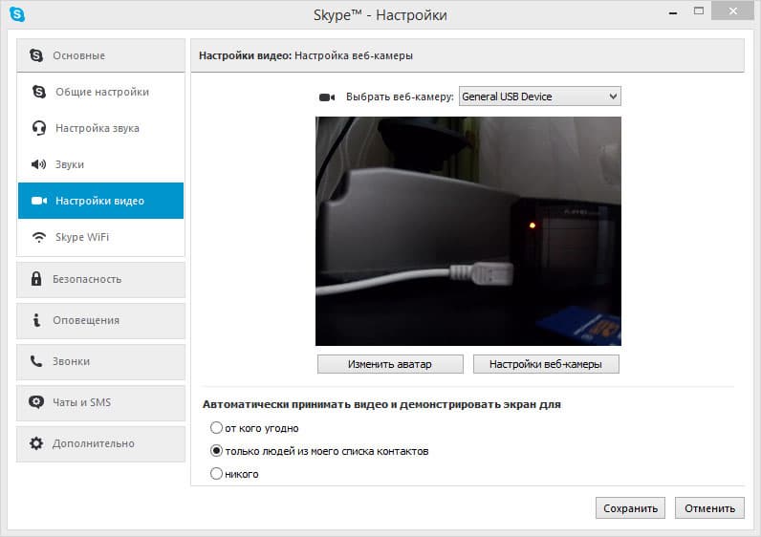The image size is (761, 537).
Task: Open the gear icon for Дополнительно
Action: 36,443
